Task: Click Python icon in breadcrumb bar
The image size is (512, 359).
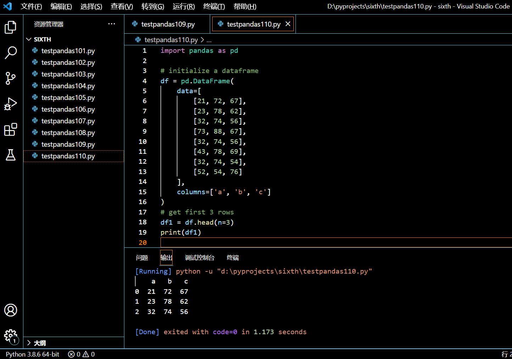Action: click(x=138, y=40)
